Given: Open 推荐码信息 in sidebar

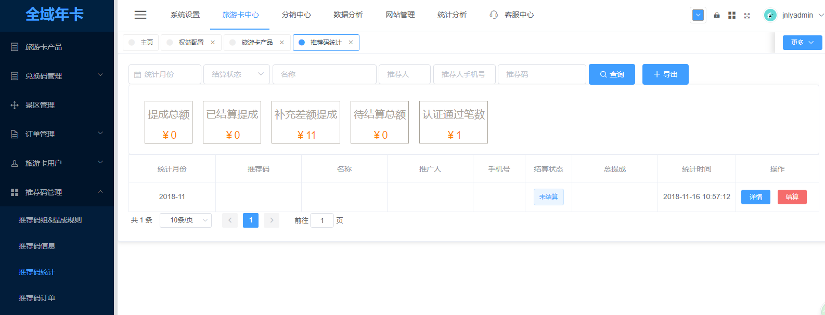Looking at the screenshot, I should 37,246.
